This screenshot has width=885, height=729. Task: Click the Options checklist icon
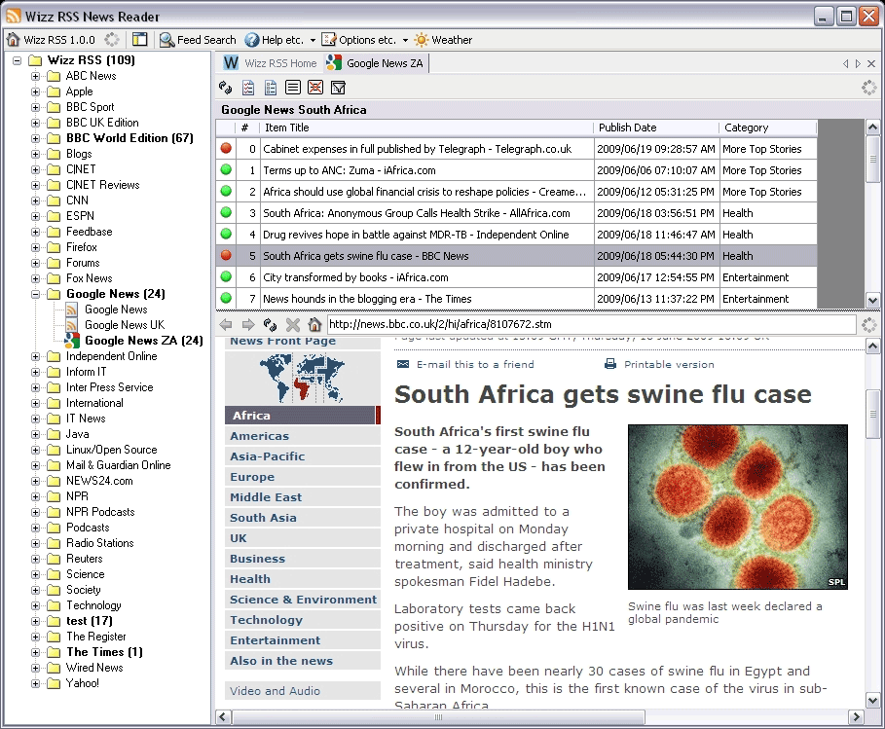tap(328, 40)
